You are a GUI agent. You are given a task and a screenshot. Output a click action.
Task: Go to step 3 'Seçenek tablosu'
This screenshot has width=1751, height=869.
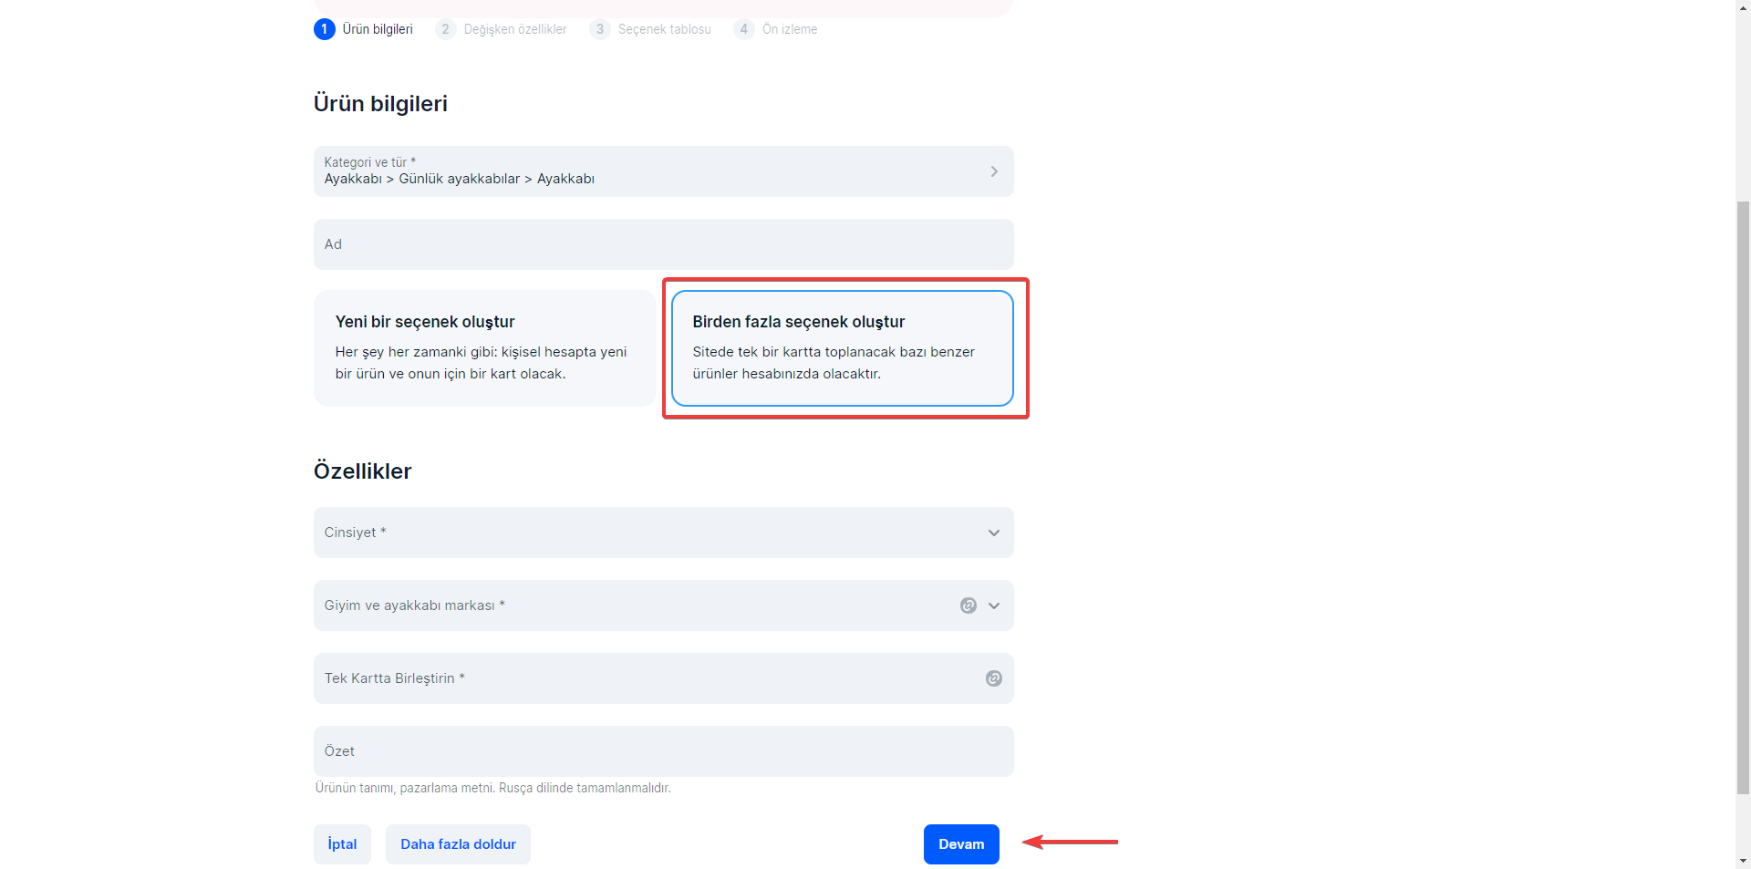pos(650,29)
